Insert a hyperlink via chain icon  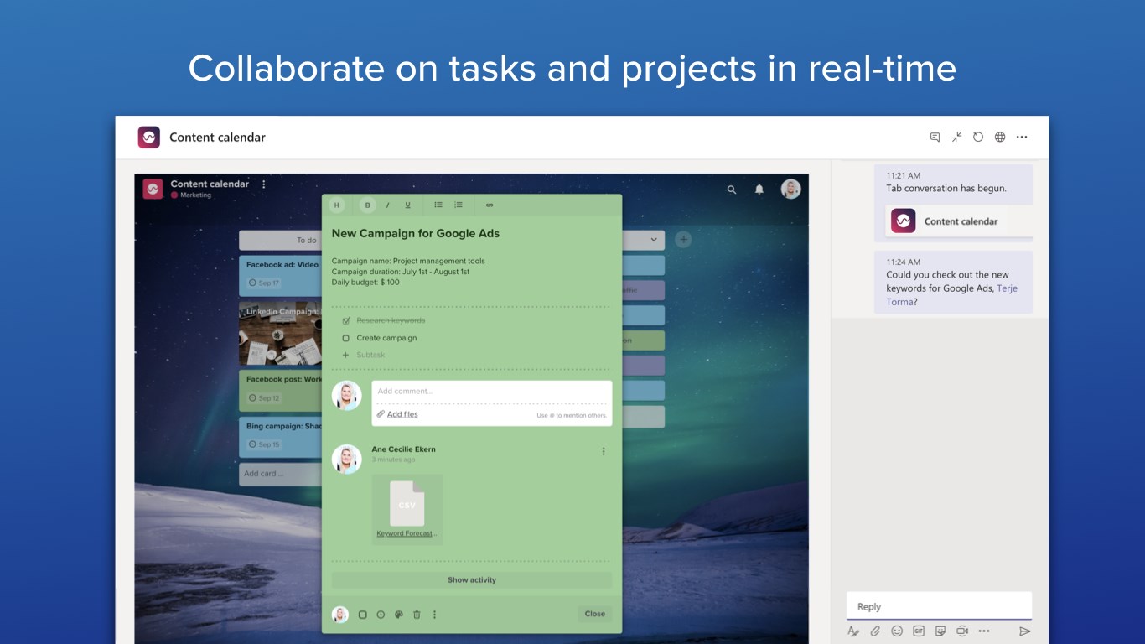[x=490, y=205]
